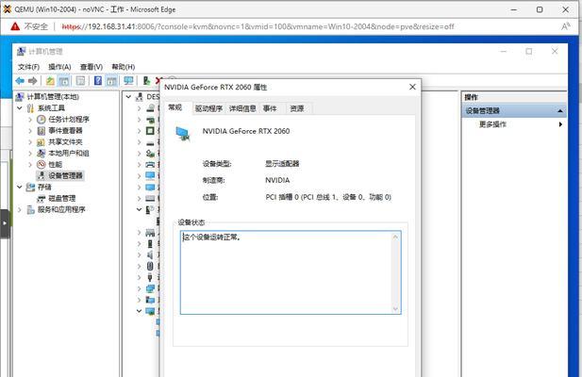Close the NVIDIA GeForce RTX 2060 properties dialog
Viewport: 582px width, 377px height.
point(412,87)
